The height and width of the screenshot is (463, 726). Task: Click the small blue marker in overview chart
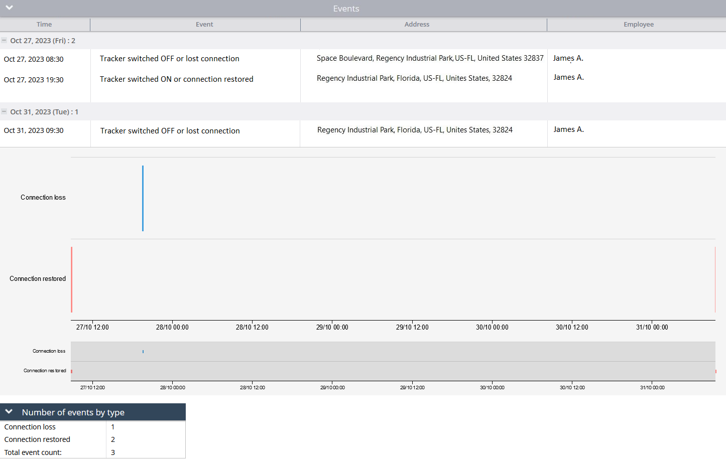point(143,352)
